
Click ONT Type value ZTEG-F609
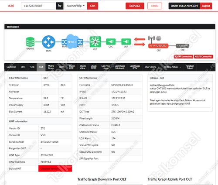click(47, 155)
